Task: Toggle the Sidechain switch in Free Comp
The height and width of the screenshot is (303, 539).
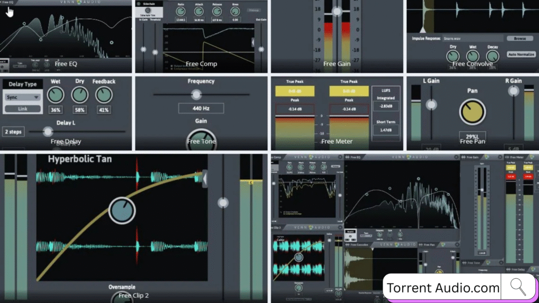Action: coord(147,11)
